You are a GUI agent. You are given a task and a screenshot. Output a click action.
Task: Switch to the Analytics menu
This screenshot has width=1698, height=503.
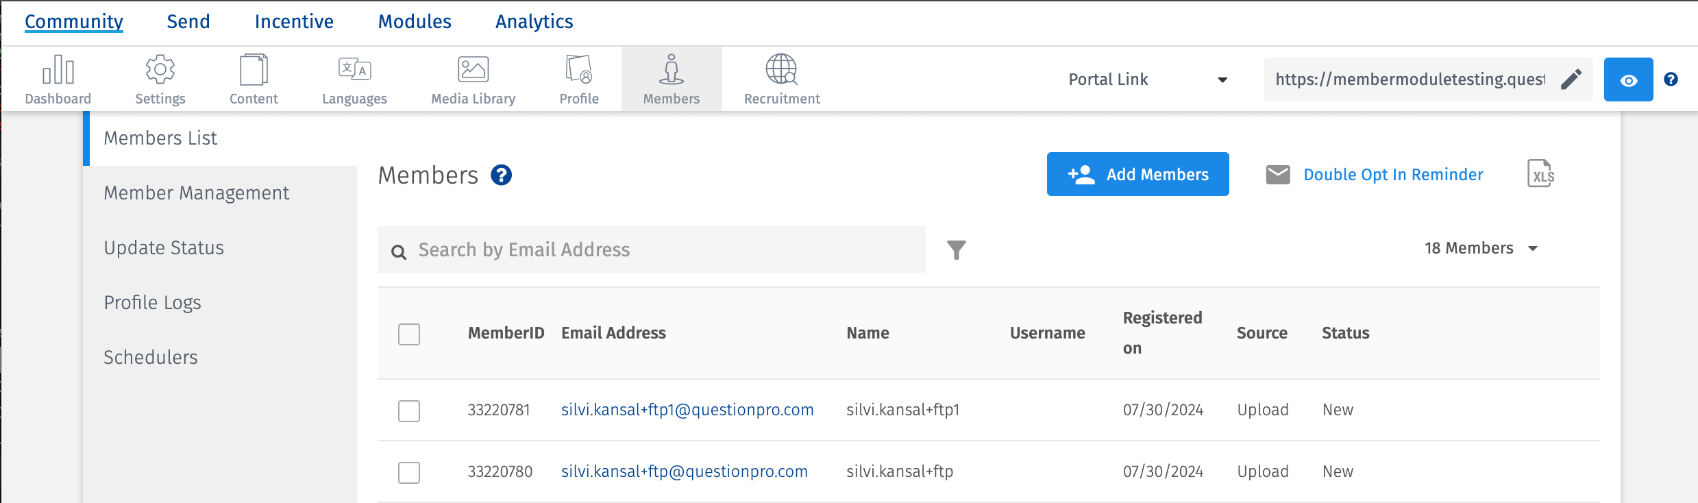coord(534,22)
